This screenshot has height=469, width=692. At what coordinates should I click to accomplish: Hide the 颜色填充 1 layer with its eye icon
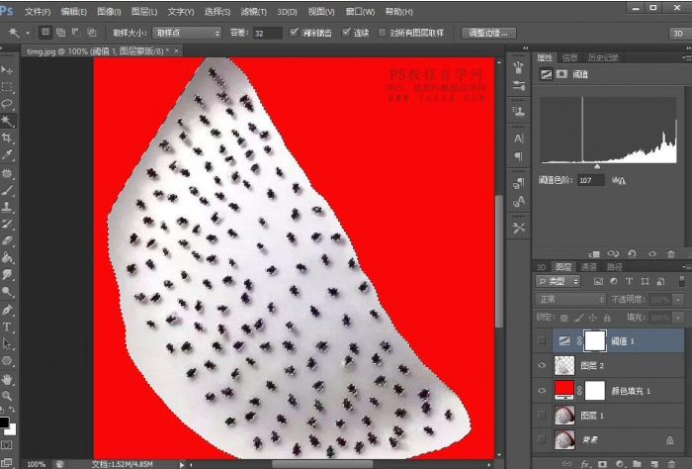[x=542, y=390]
